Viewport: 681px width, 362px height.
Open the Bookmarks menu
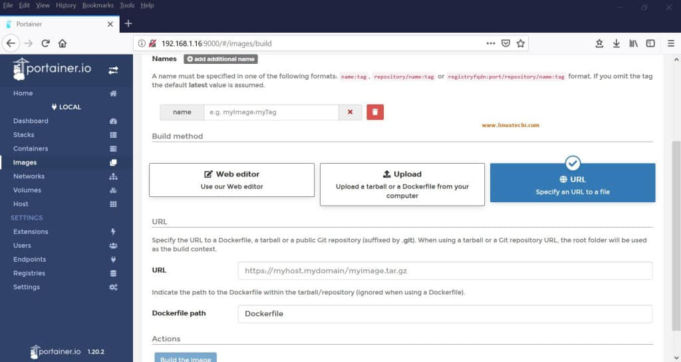pos(97,5)
